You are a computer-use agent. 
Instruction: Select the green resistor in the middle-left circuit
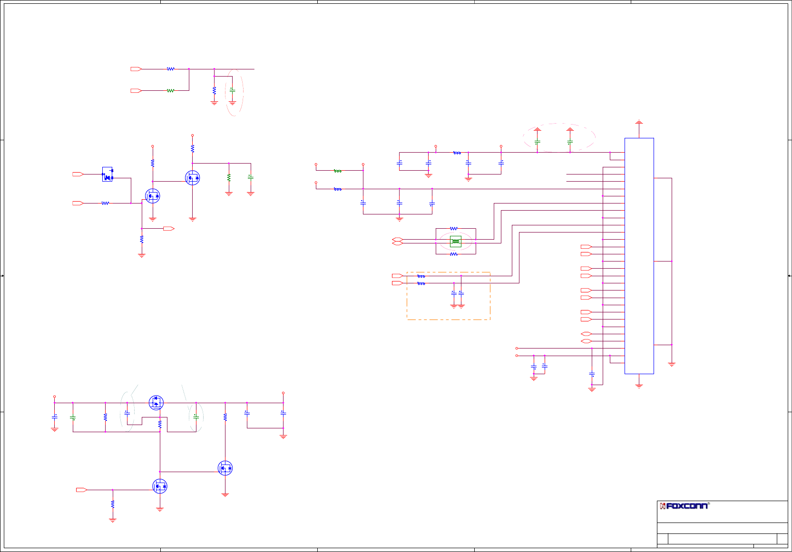pyautogui.click(x=229, y=177)
